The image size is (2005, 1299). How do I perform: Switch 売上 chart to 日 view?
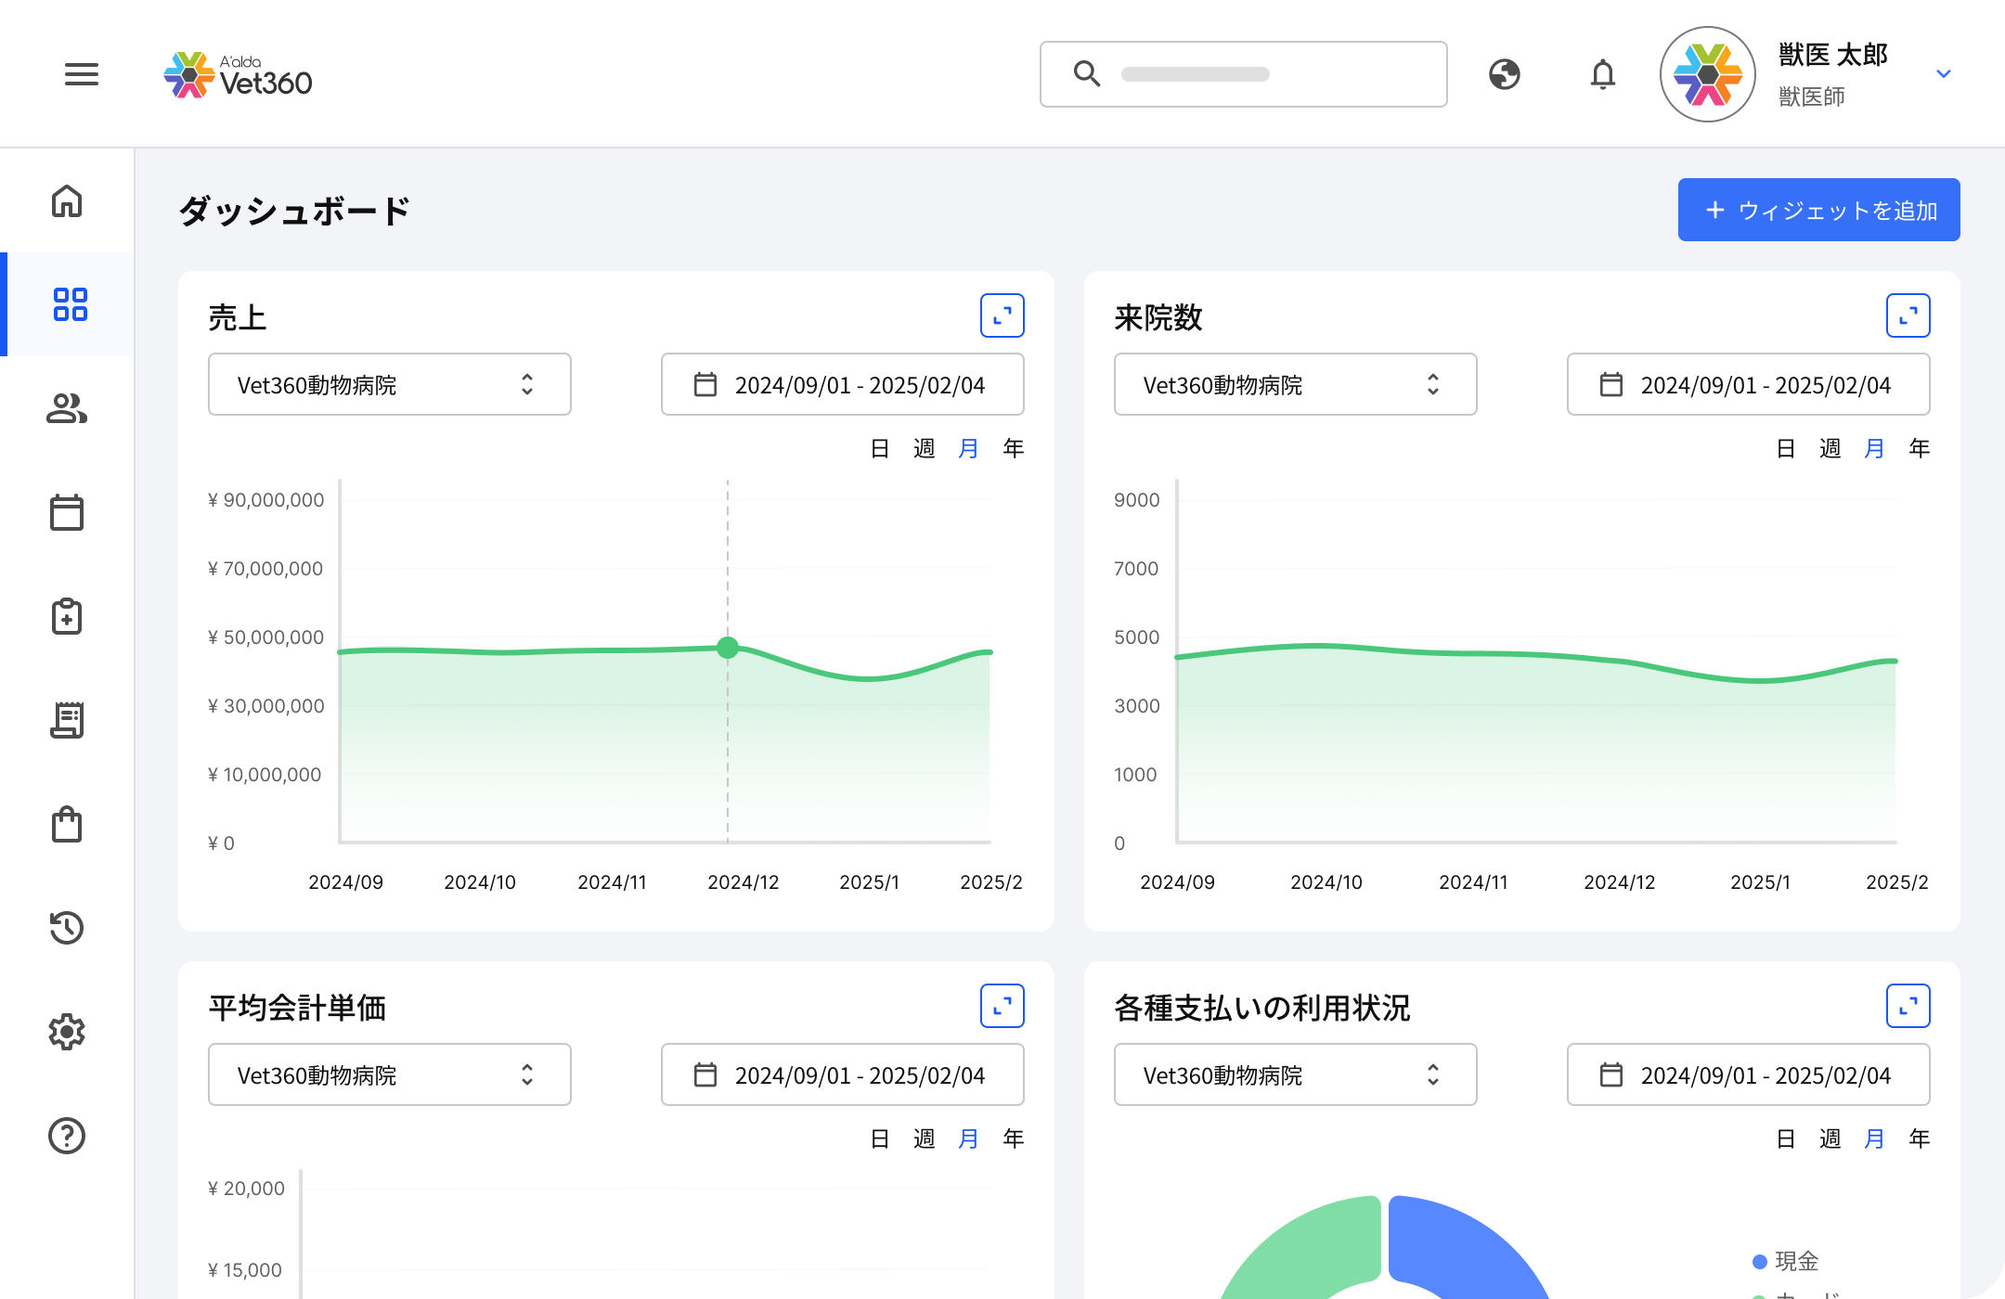(880, 449)
